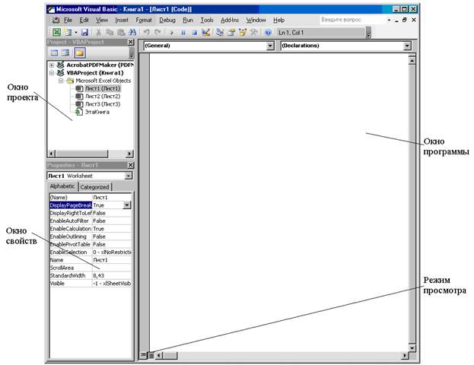Open the Project Explorer toolbar icon
The height and width of the screenshot is (365, 474).
coord(220,32)
